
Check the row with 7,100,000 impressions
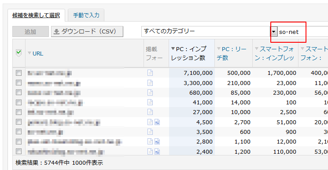pos(19,73)
